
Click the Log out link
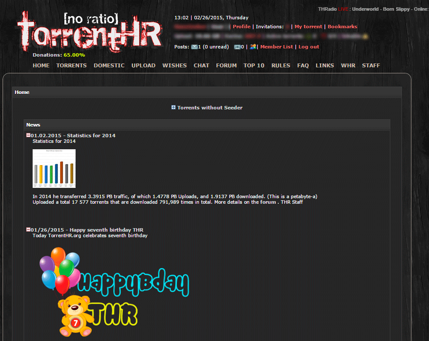click(309, 47)
